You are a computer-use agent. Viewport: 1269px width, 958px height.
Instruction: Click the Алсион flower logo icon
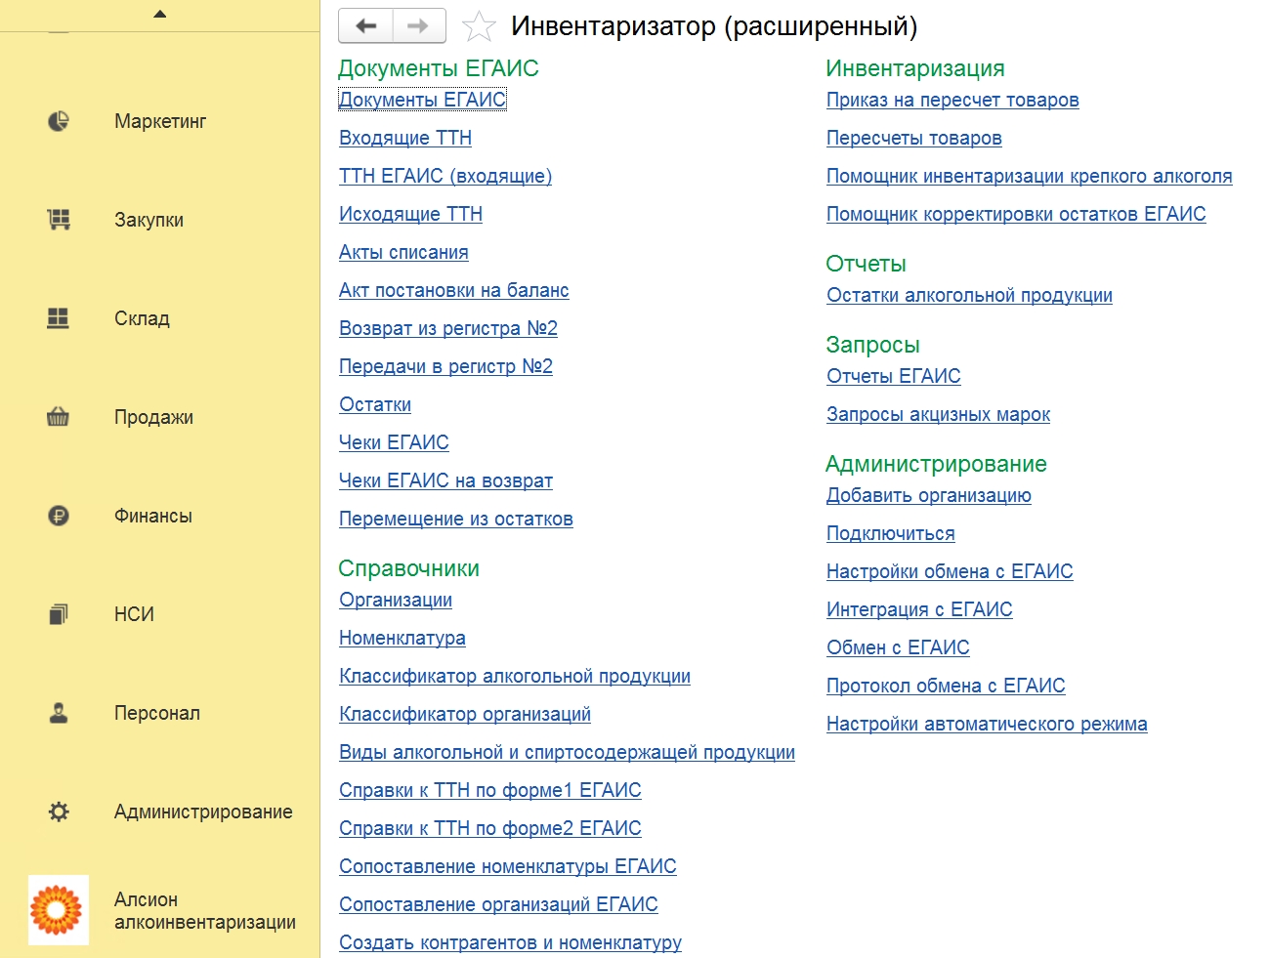coord(58,910)
